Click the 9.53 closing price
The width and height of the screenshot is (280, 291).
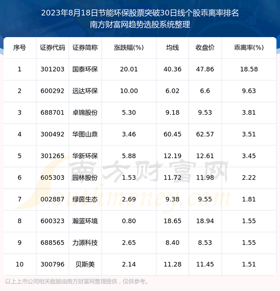tap(205, 113)
